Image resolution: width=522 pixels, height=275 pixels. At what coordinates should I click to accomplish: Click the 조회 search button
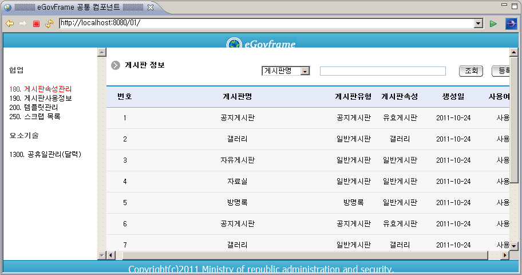pos(471,71)
